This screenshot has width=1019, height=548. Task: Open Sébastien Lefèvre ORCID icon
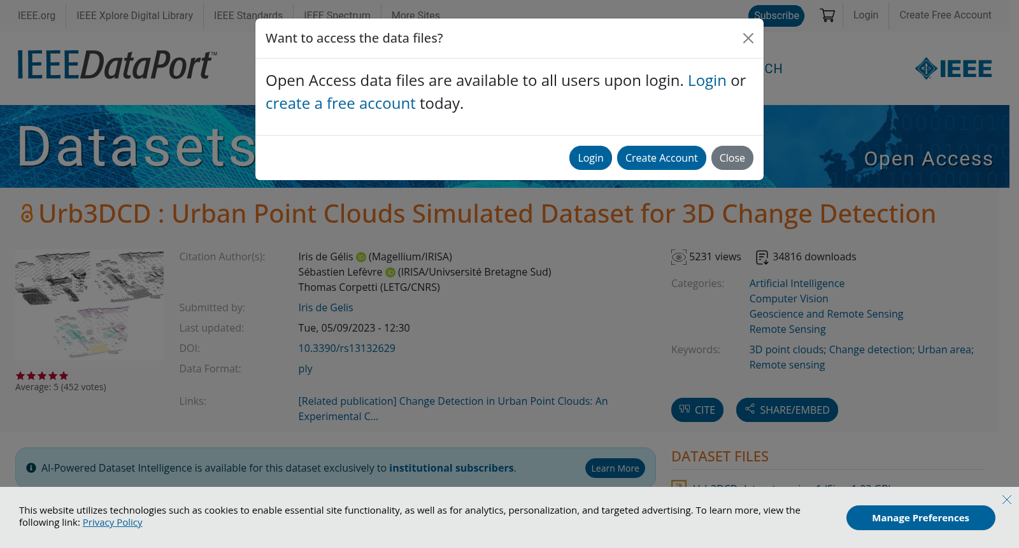pos(390,272)
